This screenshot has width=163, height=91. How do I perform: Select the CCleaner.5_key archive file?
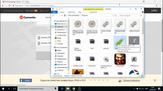[x=78, y=60]
